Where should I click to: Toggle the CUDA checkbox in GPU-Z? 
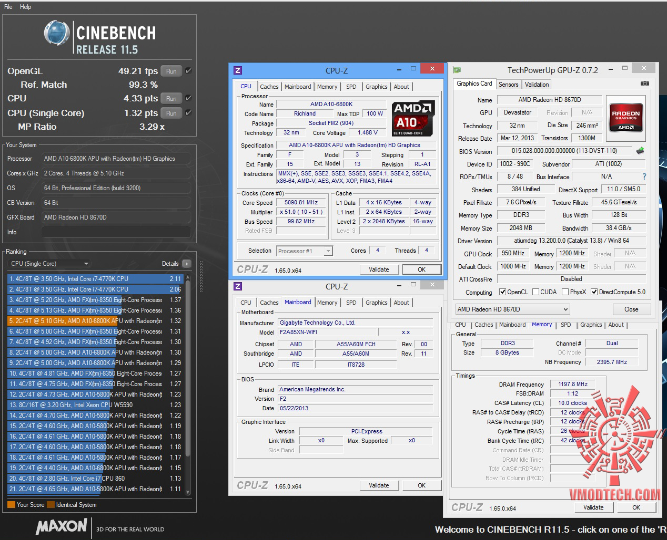pyautogui.click(x=535, y=292)
